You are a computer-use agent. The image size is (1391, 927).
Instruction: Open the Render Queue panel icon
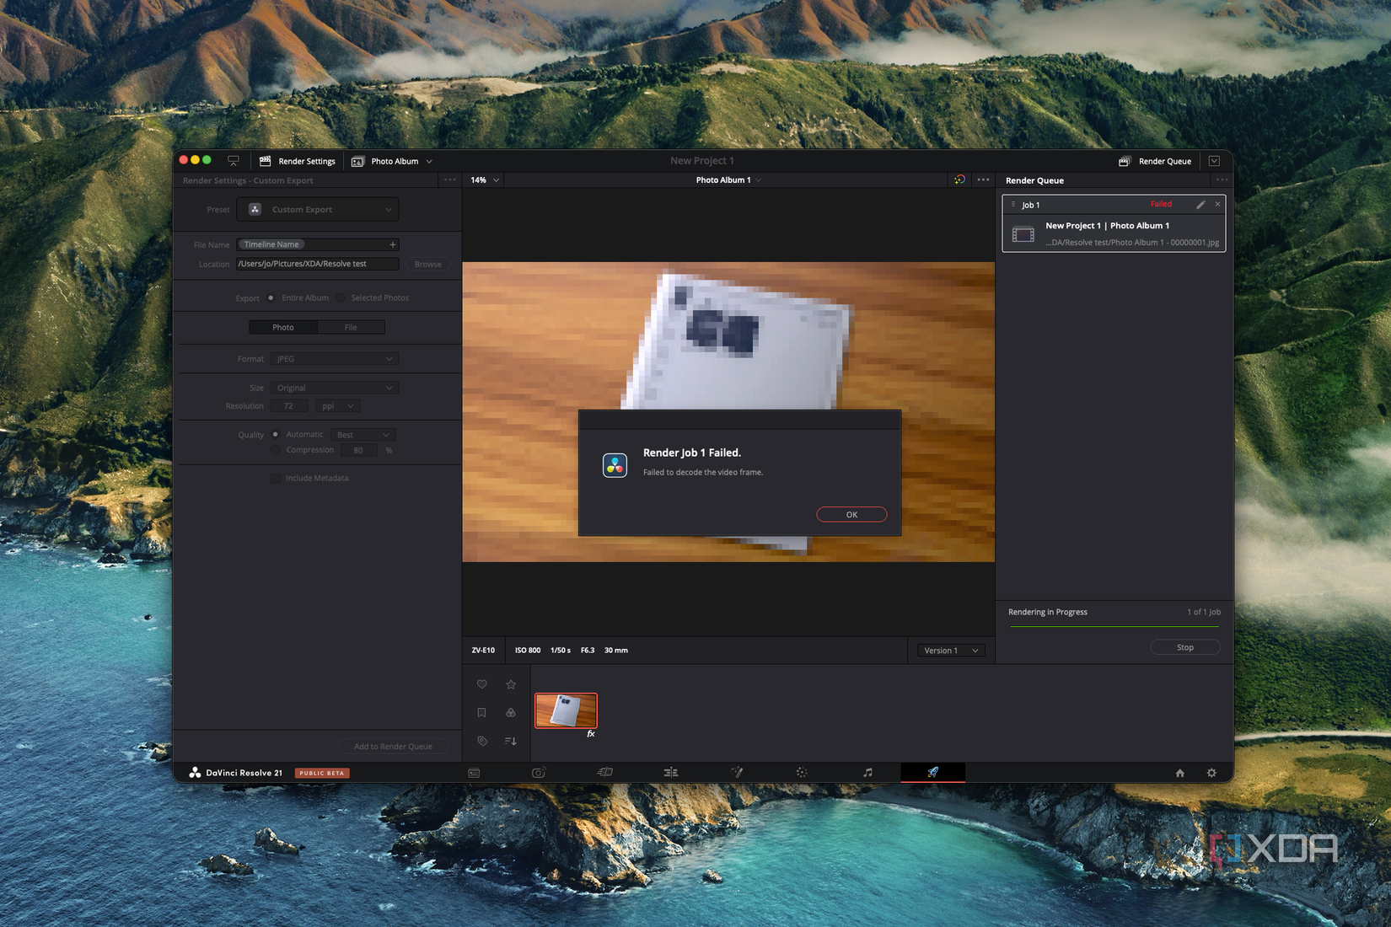point(1124,161)
